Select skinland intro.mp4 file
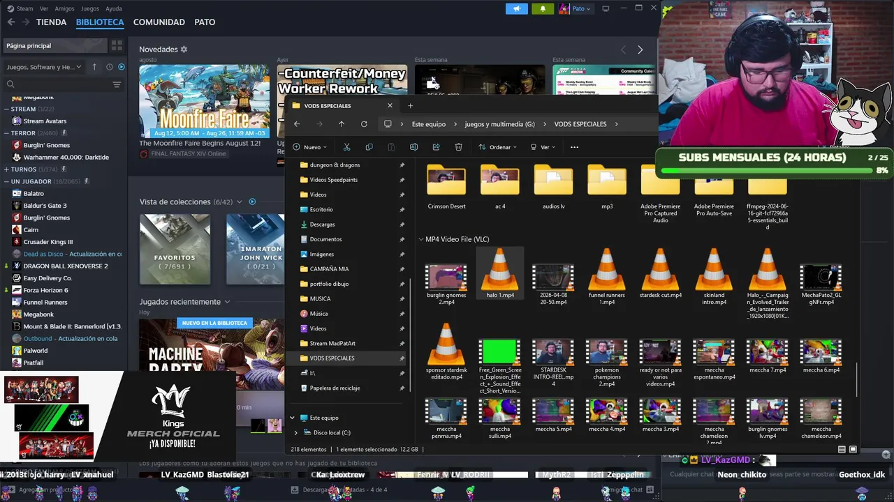894x502 pixels. pyautogui.click(x=714, y=277)
